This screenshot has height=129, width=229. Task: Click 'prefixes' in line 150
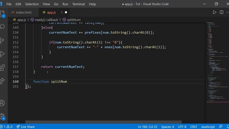coord(93,33)
